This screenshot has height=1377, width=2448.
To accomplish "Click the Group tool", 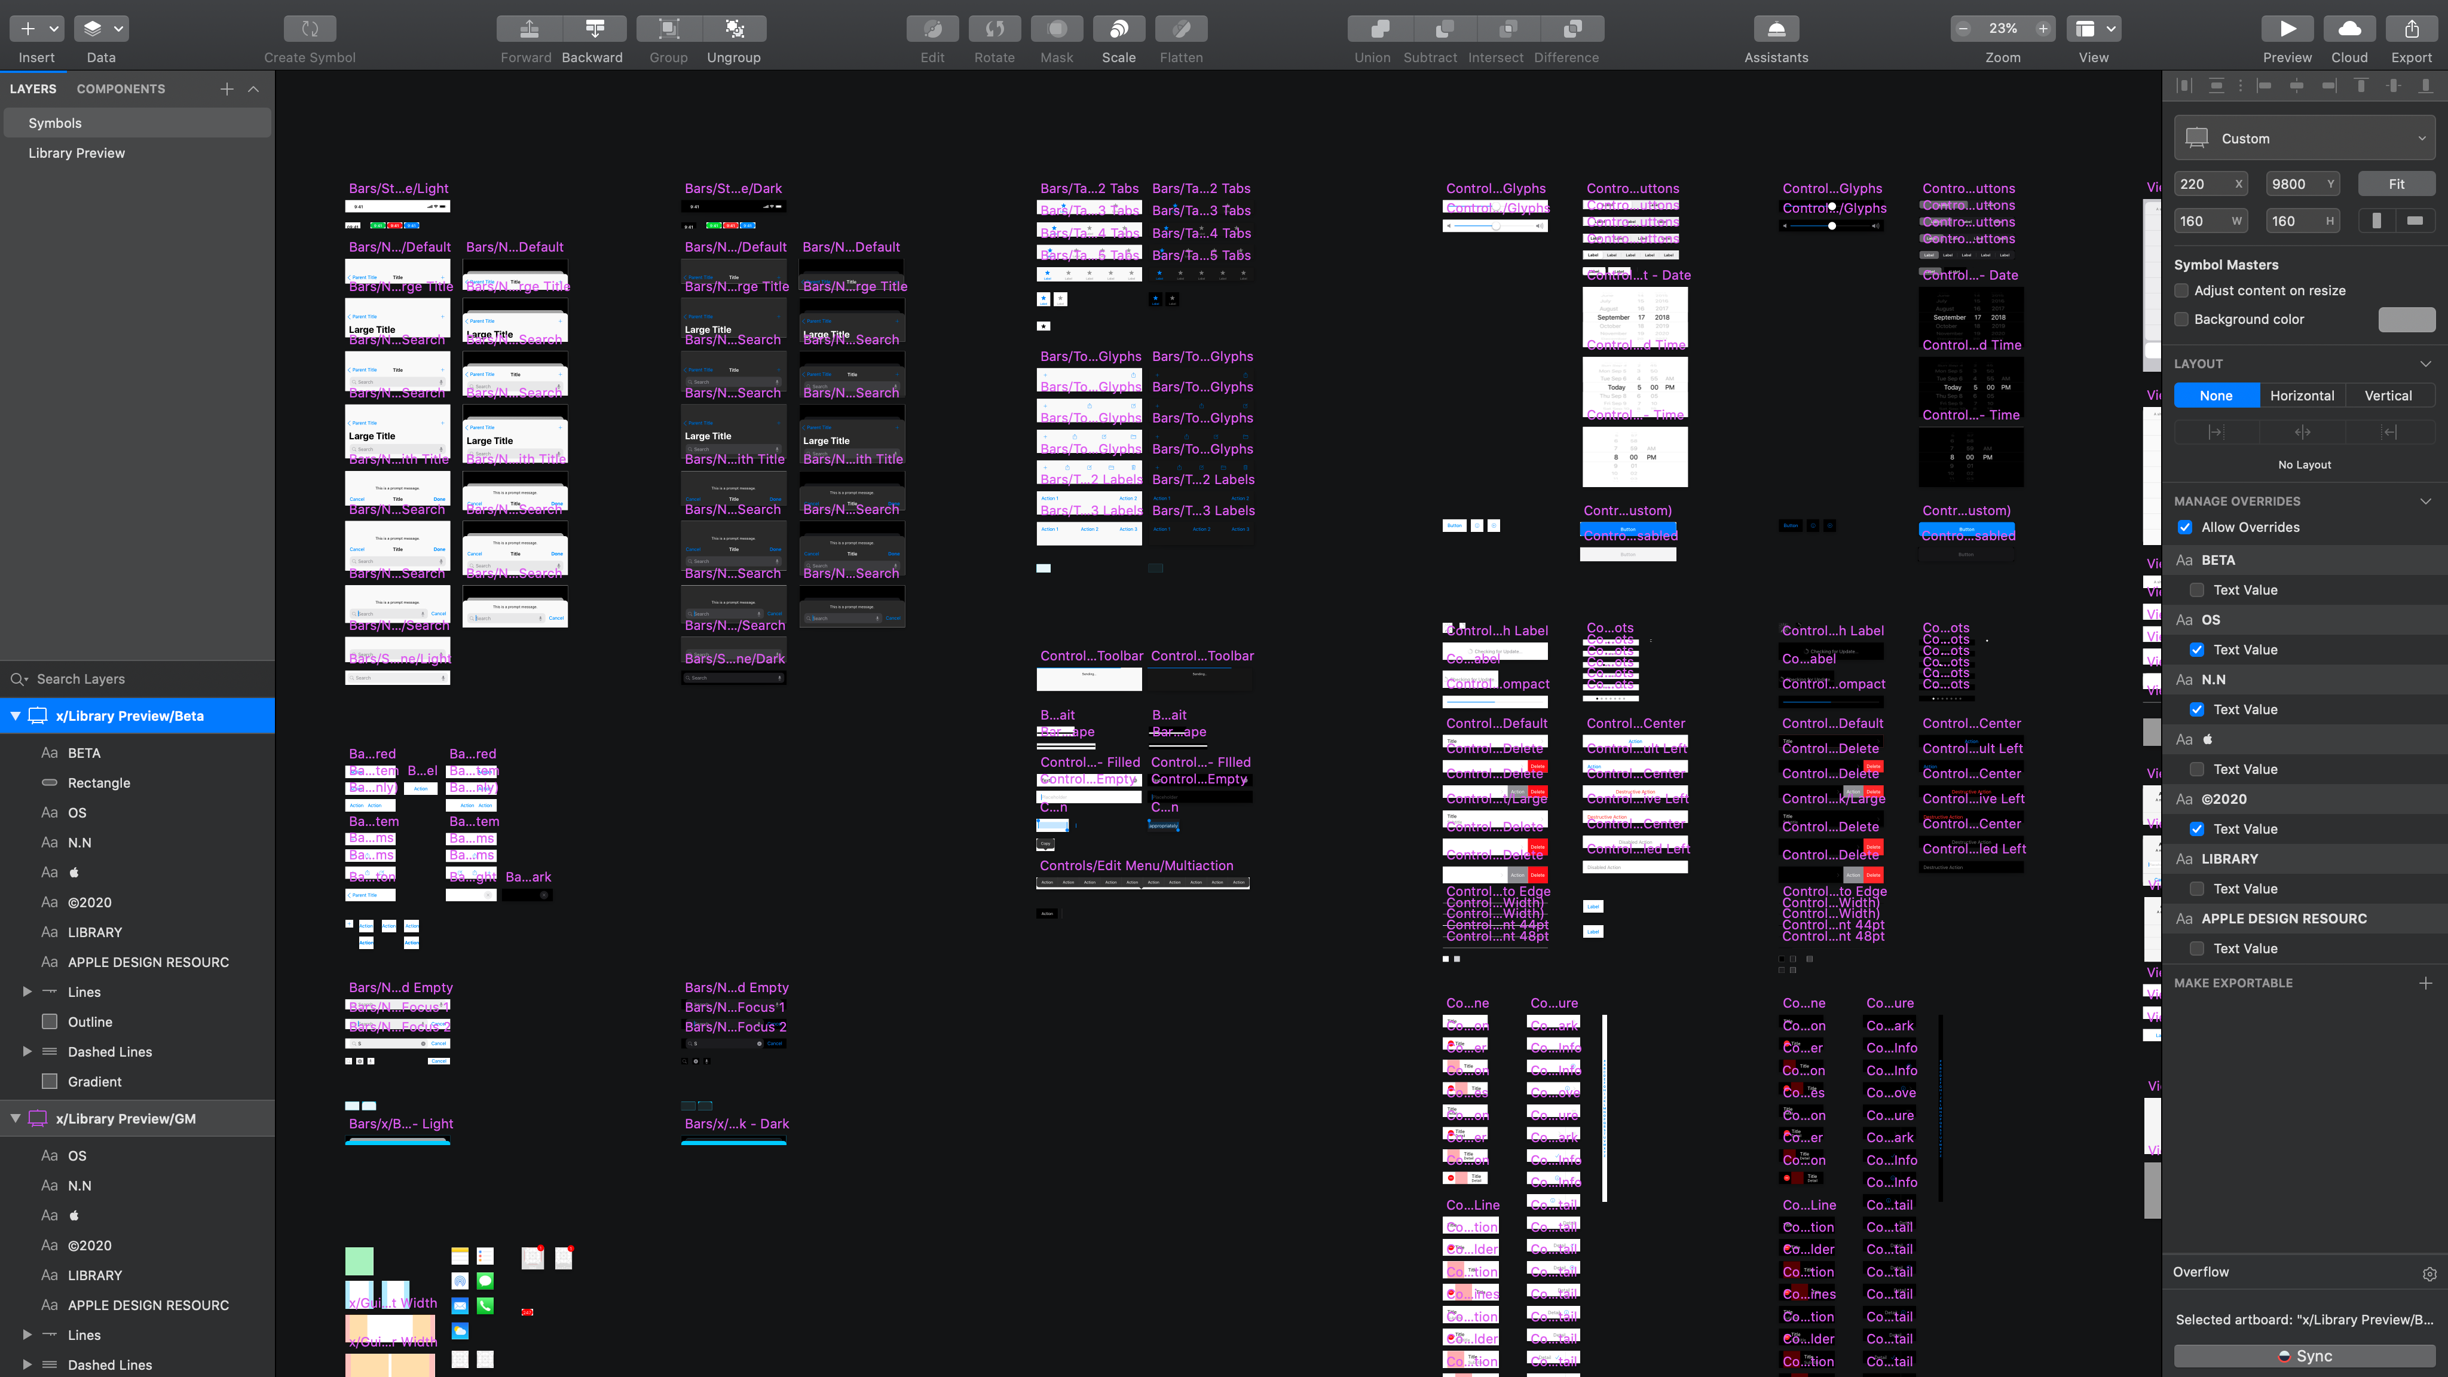I will [x=669, y=29].
